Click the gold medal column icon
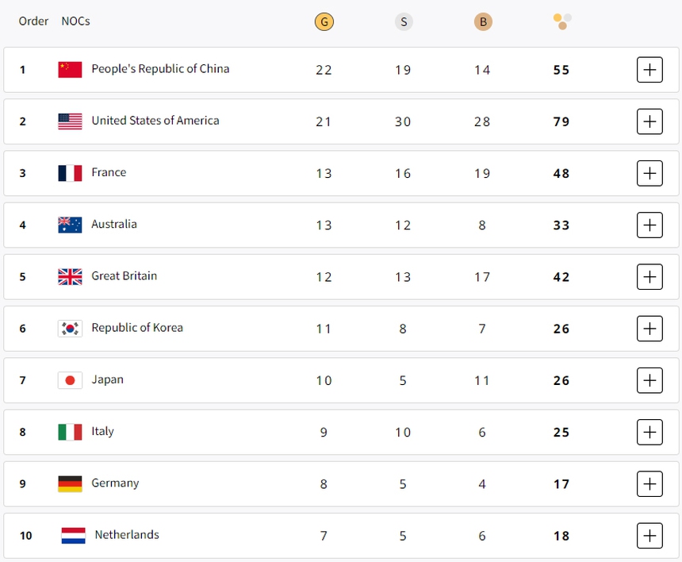Image resolution: width=682 pixels, height=562 pixels. coord(324,21)
